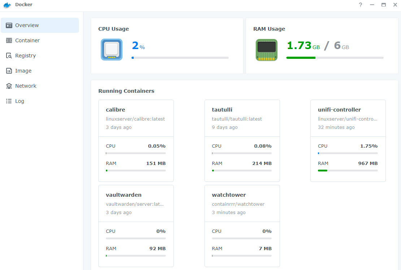Viewport: 401px width, 270px height.
Task: Minimize the Docker window
Action: pyautogui.click(x=372, y=5)
